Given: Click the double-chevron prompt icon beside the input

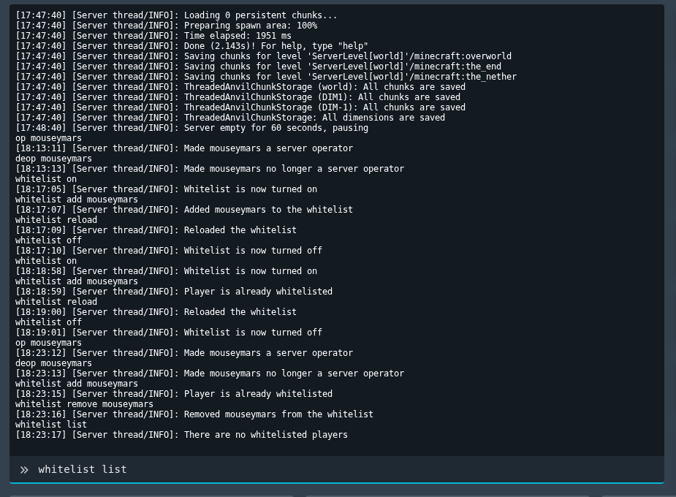Looking at the screenshot, I should pos(24,470).
